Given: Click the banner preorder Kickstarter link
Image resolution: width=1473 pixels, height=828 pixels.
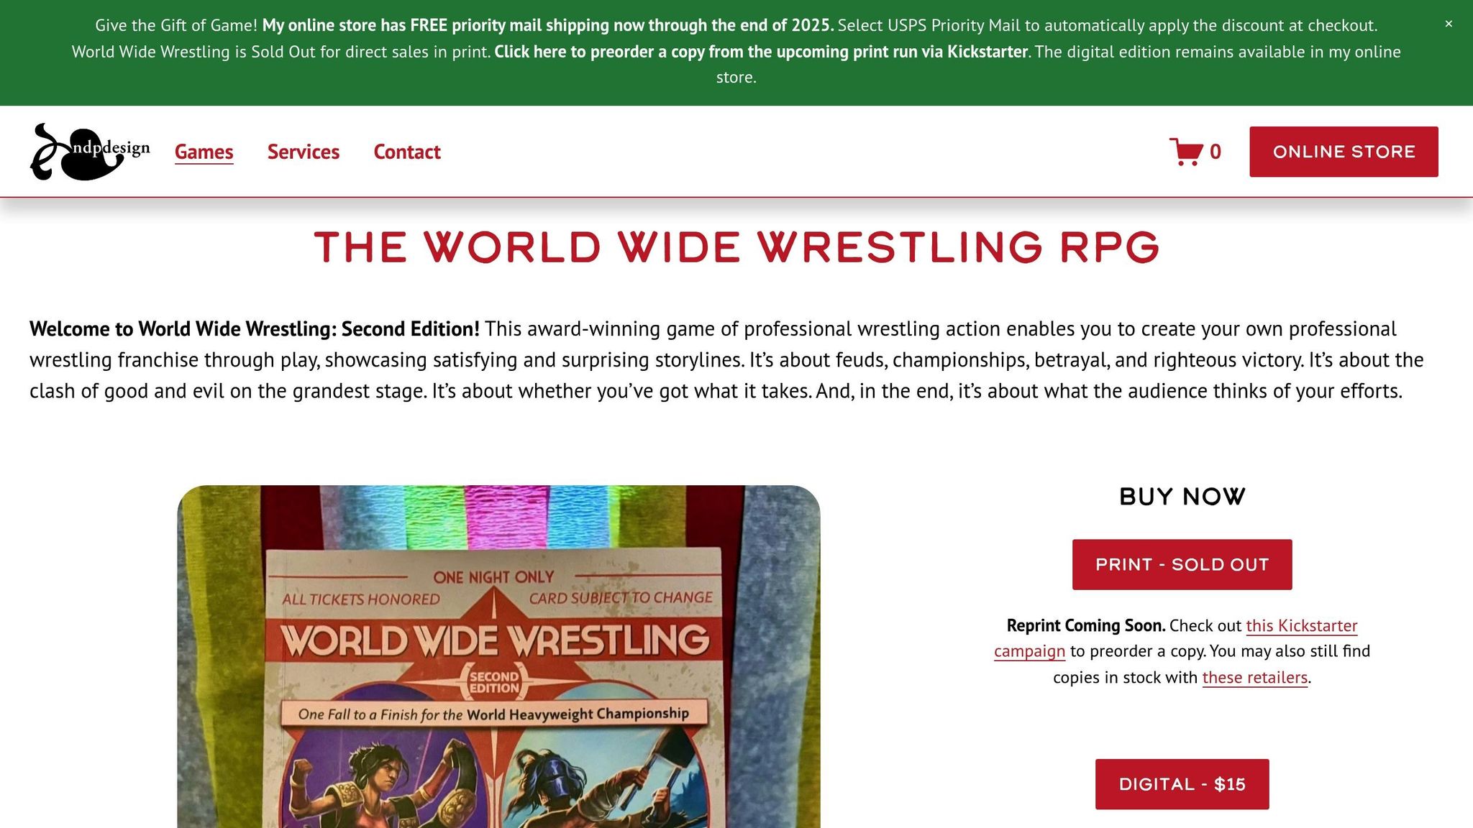Looking at the screenshot, I should point(760,51).
